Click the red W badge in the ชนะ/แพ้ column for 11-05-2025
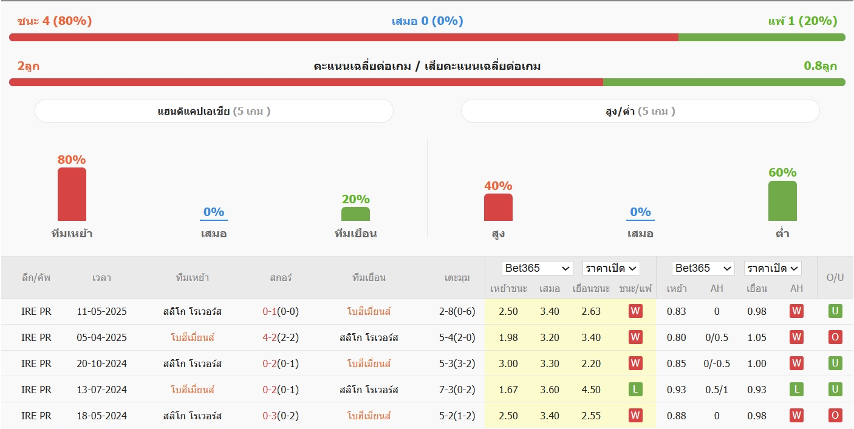The width and height of the screenshot is (854, 429). pyautogui.click(x=635, y=311)
